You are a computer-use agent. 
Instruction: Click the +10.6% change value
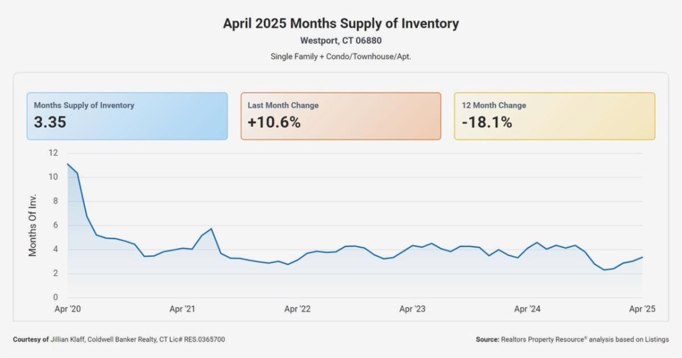(x=274, y=122)
